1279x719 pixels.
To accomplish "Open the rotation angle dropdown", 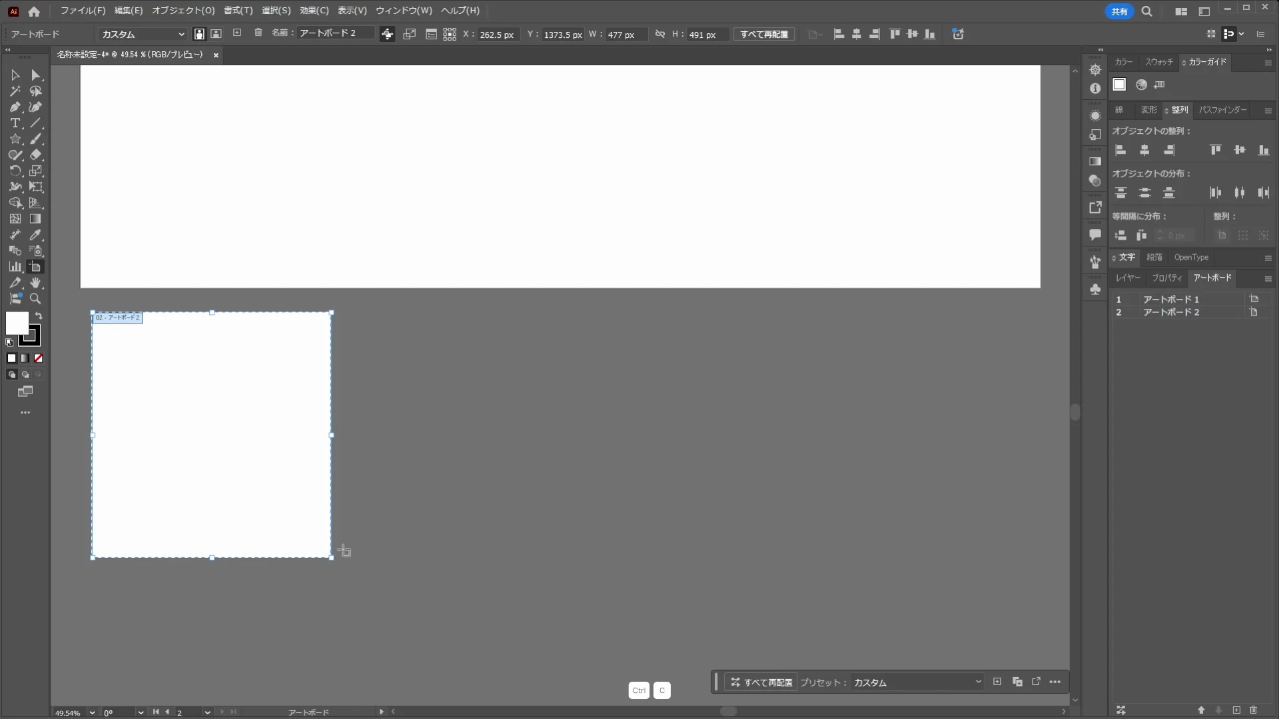I will pyautogui.click(x=141, y=712).
